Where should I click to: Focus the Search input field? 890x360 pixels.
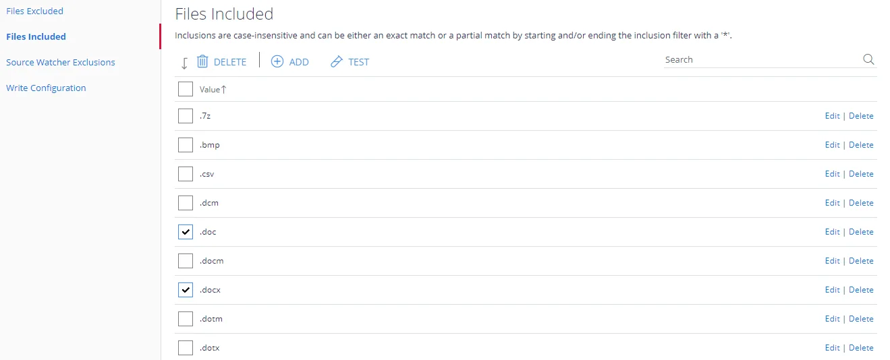(x=762, y=59)
